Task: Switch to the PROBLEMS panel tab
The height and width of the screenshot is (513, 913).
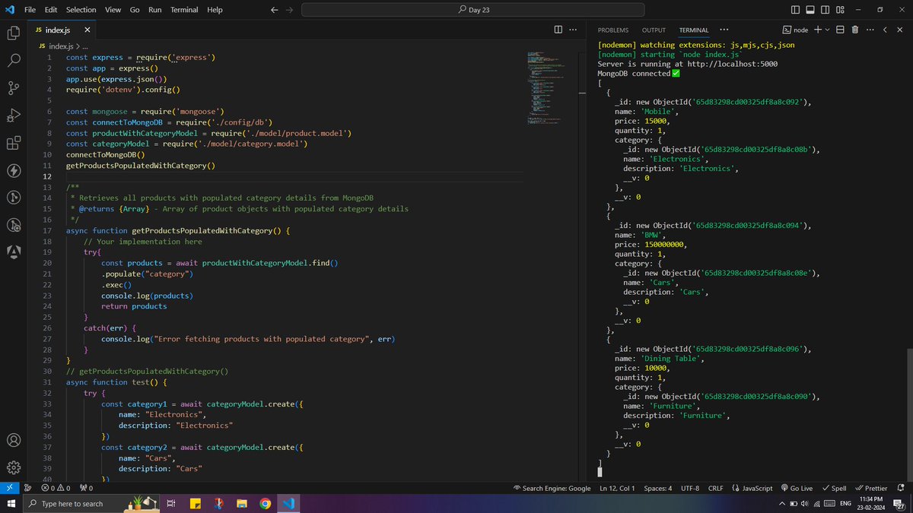Action: (x=613, y=30)
